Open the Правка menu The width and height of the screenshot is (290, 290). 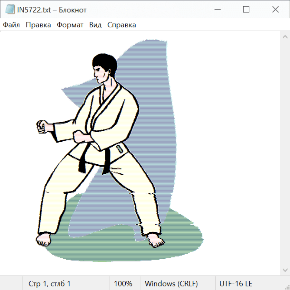(x=38, y=25)
